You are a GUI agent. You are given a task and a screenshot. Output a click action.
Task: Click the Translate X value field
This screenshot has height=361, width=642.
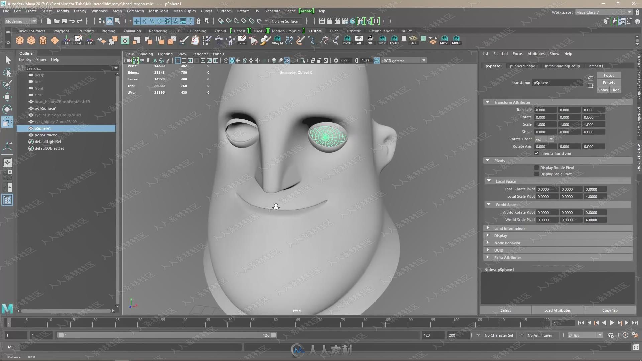click(545, 110)
